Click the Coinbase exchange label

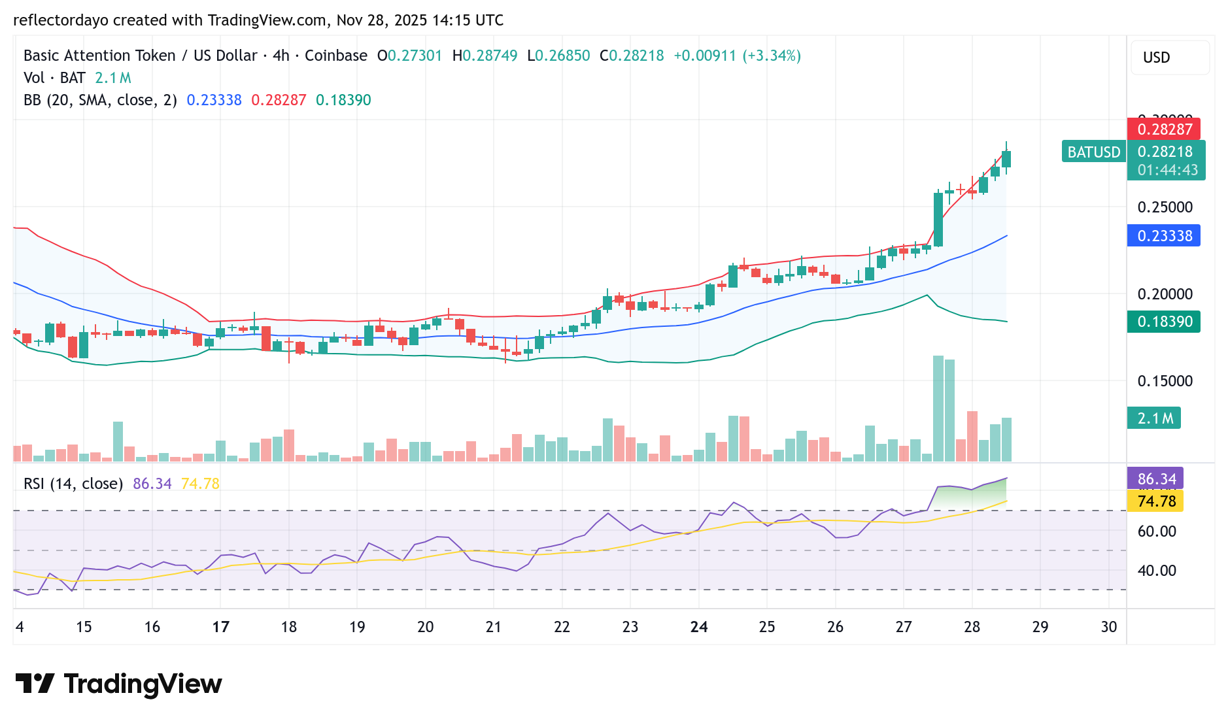pos(336,56)
